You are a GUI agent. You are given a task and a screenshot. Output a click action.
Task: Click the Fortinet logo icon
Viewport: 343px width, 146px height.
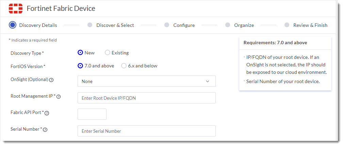coord(16,9)
